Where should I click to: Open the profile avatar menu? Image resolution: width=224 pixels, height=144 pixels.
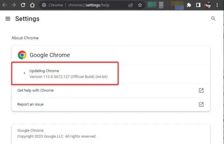[x=208, y=5]
